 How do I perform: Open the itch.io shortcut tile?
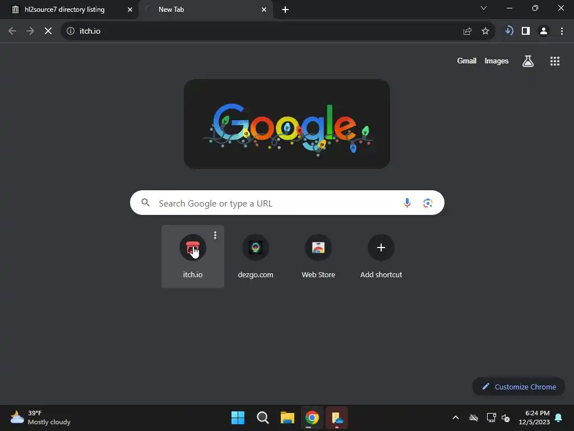tap(193, 256)
